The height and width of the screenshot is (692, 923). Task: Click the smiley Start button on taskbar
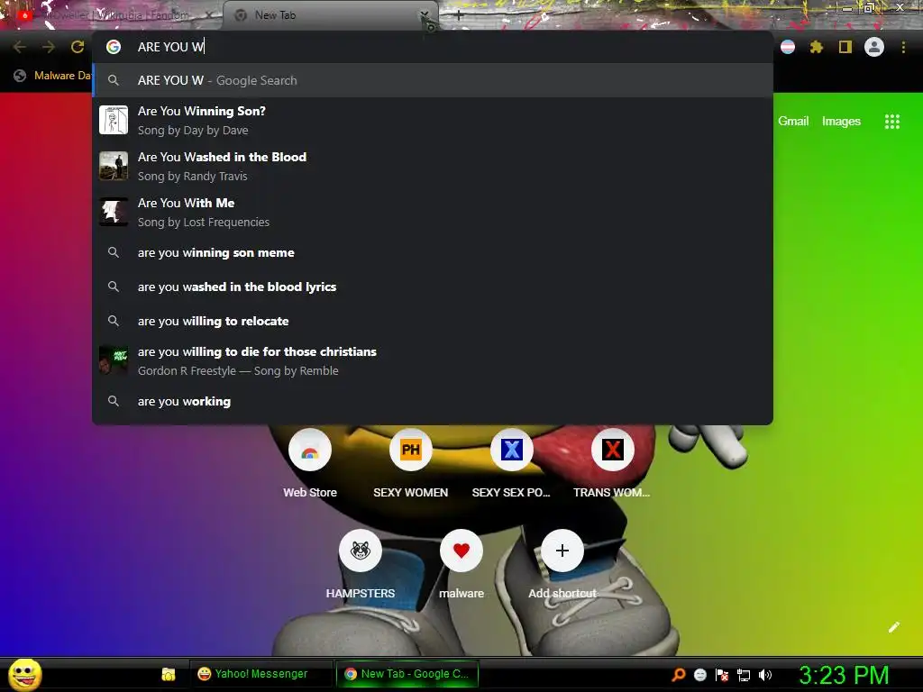click(25, 674)
